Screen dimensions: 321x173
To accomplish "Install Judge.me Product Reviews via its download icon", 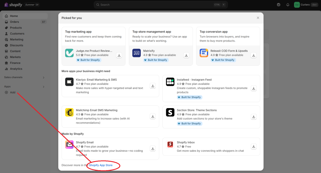I will click(119, 55).
